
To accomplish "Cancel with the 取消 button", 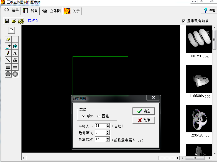I will pos(144,120).
